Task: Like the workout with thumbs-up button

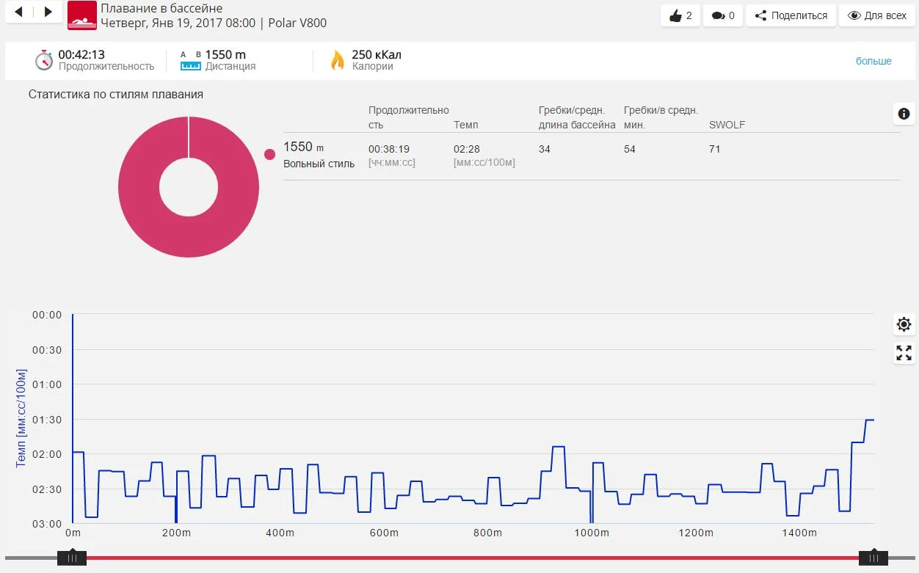Action: coord(680,15)
